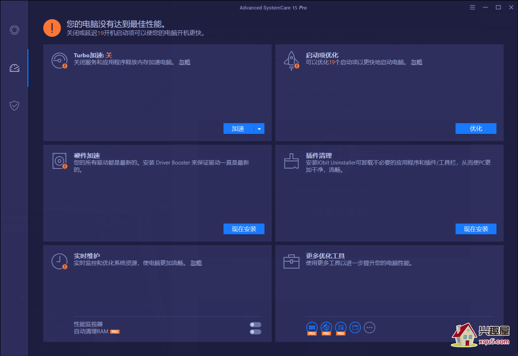Switch to the Speed Up sidebar tab
The height and width of the screenshot is (356, 518).
click(15, 68)
